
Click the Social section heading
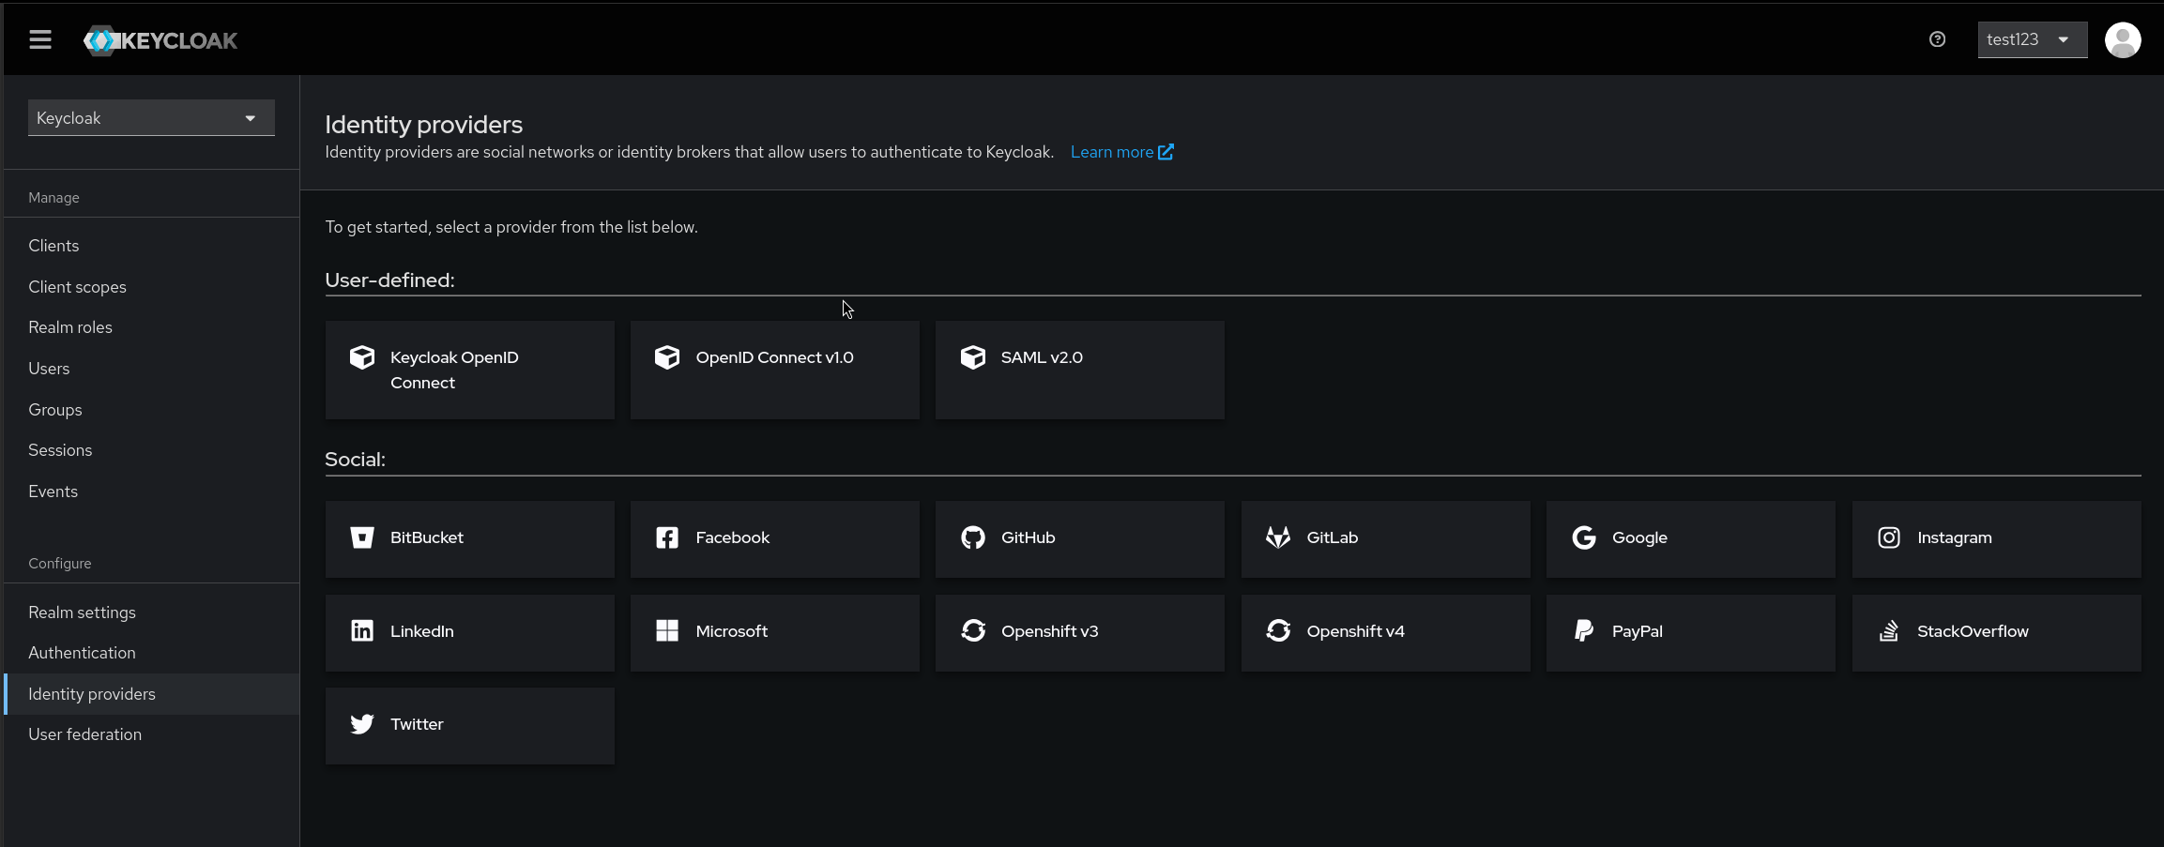(355, 460)
